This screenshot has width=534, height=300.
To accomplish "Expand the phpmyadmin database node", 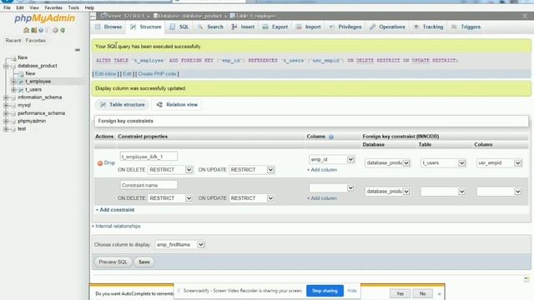I will click(x=6, y=121).
